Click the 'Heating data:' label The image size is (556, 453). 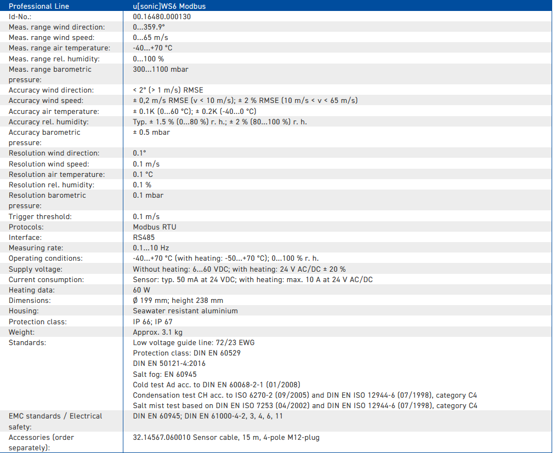point(32,290)
